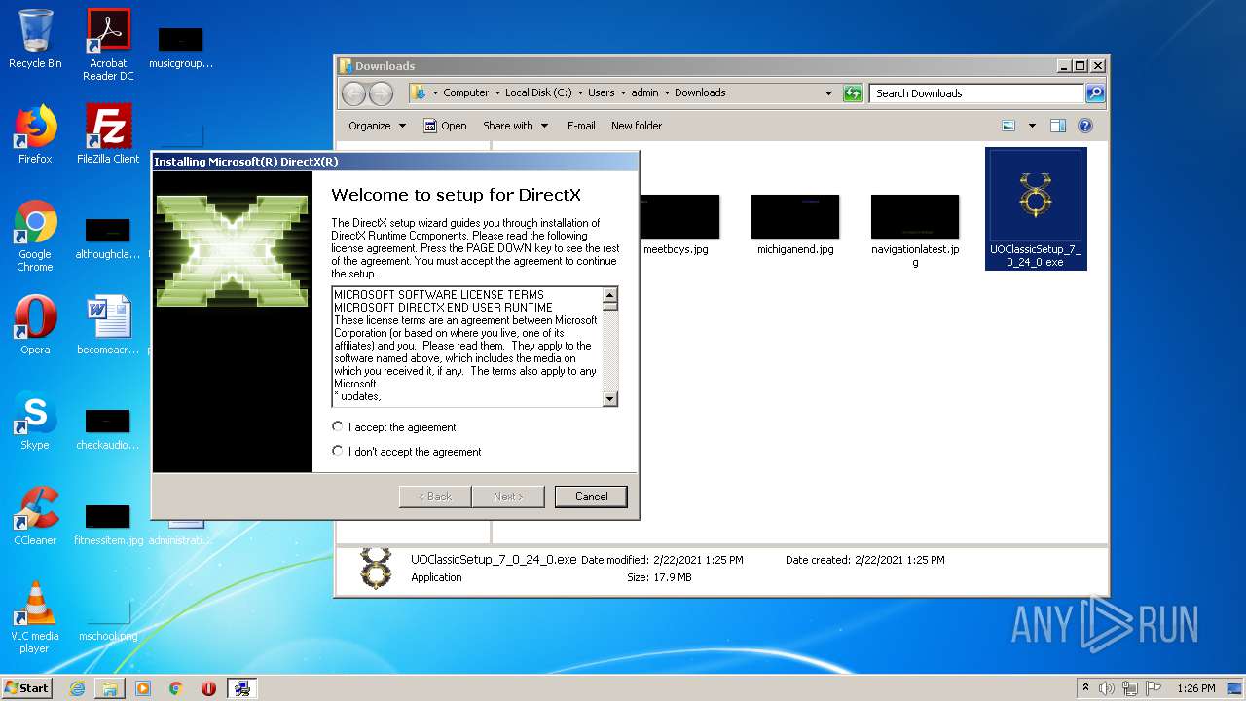Switch to the DirectX setup taskbar button
This screenshot has height=701, width=1246.
click(241, 688)
